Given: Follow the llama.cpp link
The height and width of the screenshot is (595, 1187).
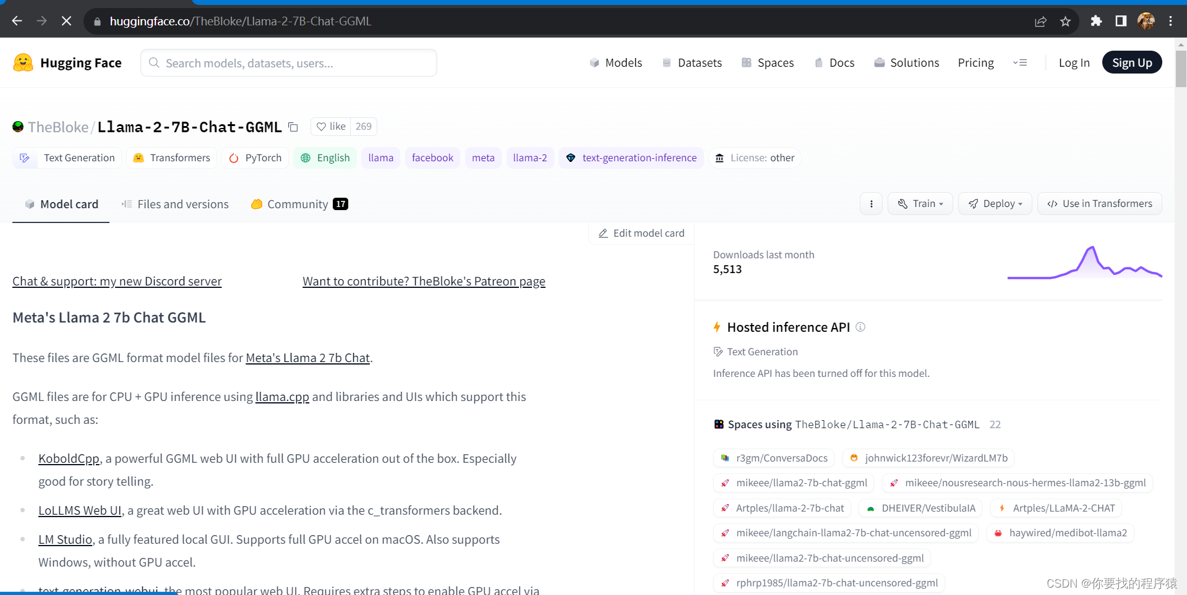Looking at the screenshot, I should [282, 397].
